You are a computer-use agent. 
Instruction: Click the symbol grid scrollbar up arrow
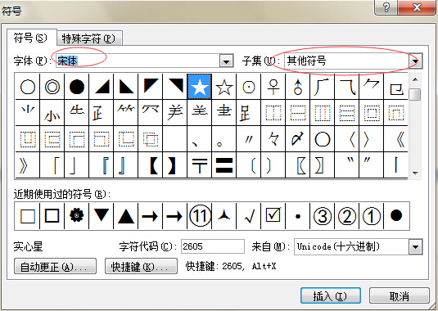pyautogui.click(x=415, y=79)
